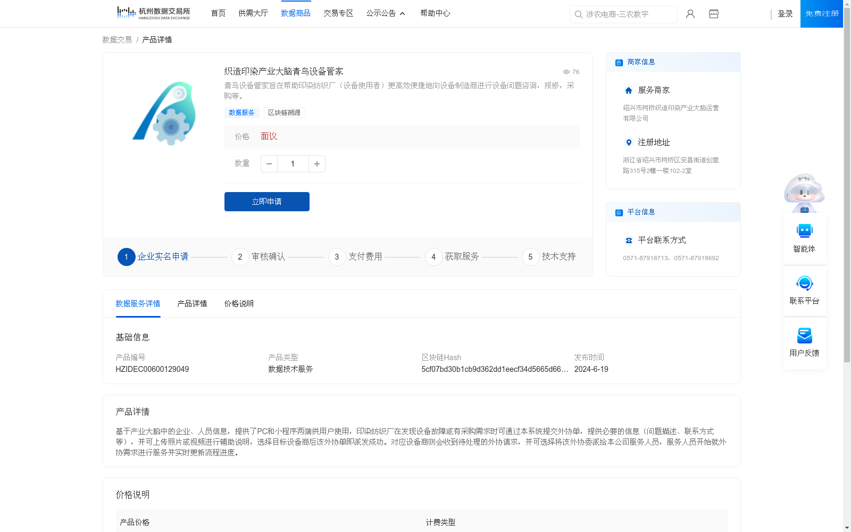Click the 计费类型 table header
Viewport: 851px width, 532px height.
pos(440,522)
